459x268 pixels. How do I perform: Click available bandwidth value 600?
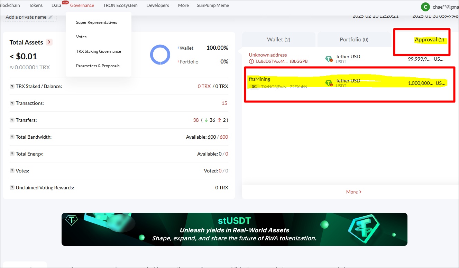click(x=212, y=137)
